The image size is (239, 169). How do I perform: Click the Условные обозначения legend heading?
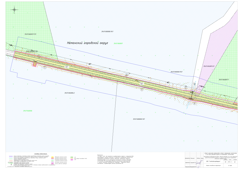coord(41,154)
